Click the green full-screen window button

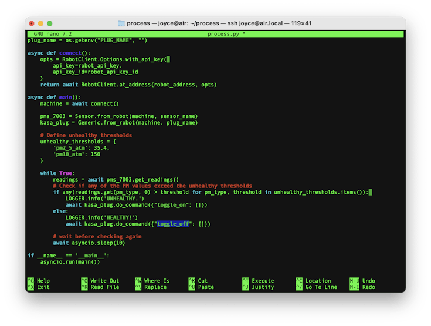coord(50,23)
